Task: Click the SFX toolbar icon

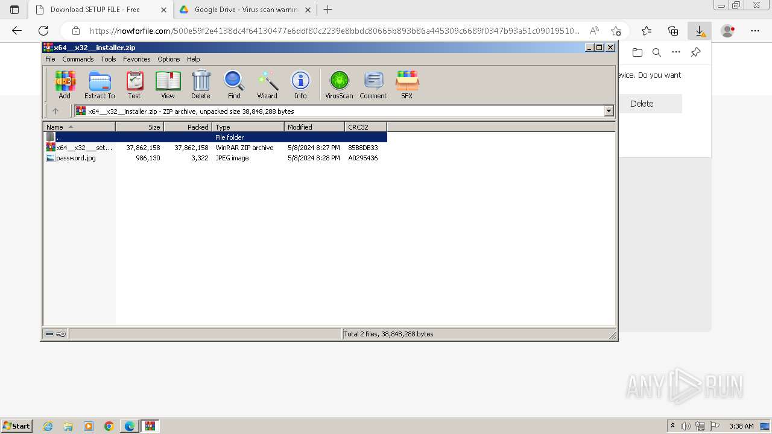Action: tap(407, 84)
